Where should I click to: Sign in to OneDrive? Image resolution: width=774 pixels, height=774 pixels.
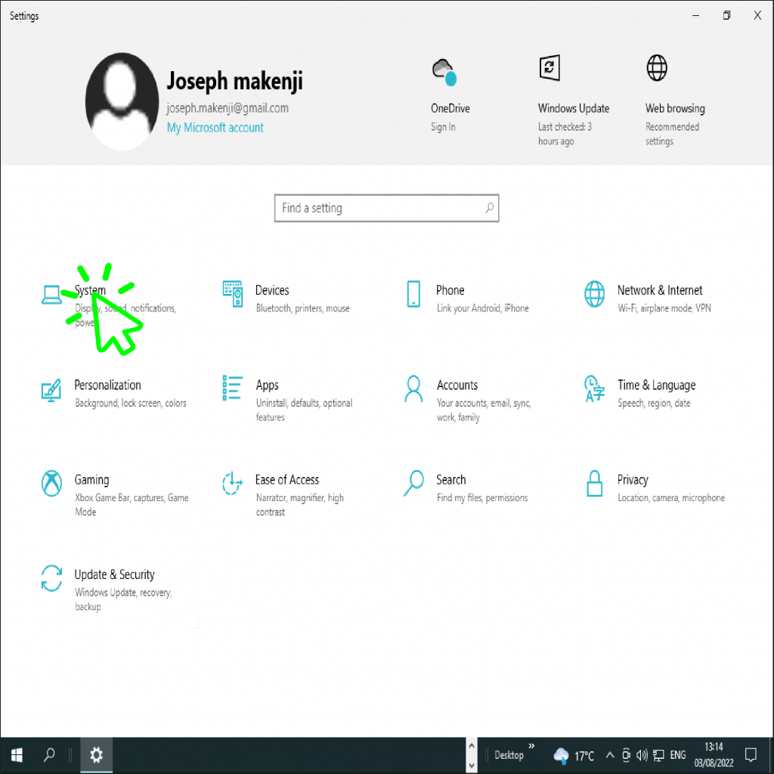[x=450, y=108]
